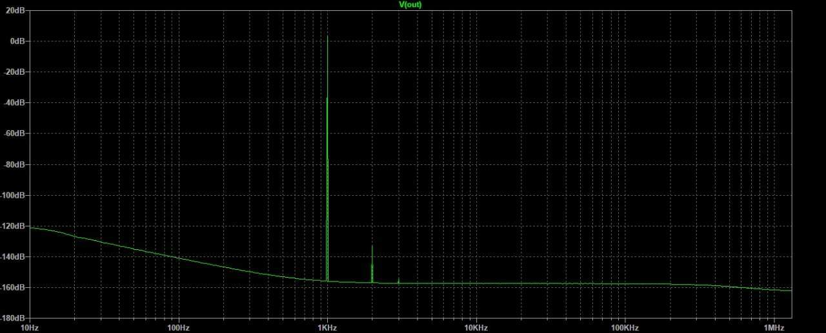This screenshot has height=333, width=826.
Task: Click the 100KHz frequency label
Action: pos(624,328)
